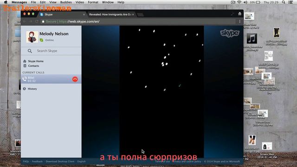Open the Apple menu

click(x=6, y=2)
